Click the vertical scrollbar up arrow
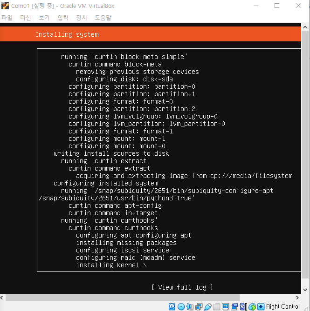The height and width of the screenshot is (311, 310). (x=305, y=27)
